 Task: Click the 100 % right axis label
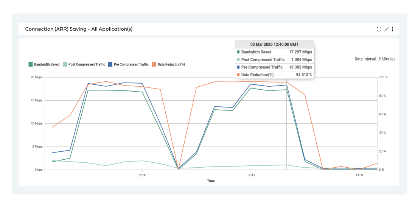[383, 77]
